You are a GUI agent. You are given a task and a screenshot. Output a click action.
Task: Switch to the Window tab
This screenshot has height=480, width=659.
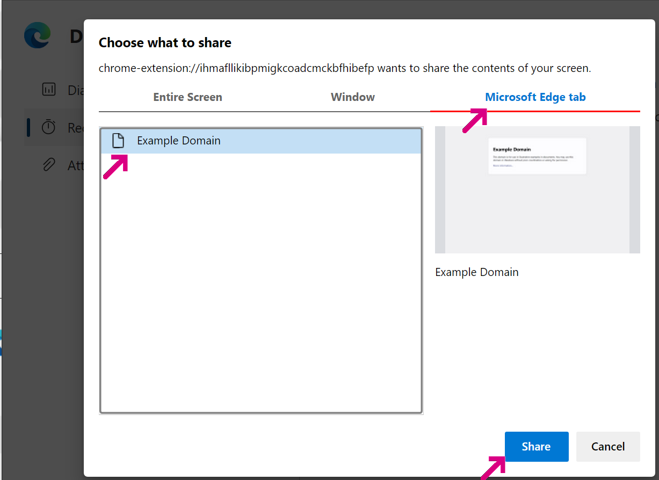click(352, 97)
